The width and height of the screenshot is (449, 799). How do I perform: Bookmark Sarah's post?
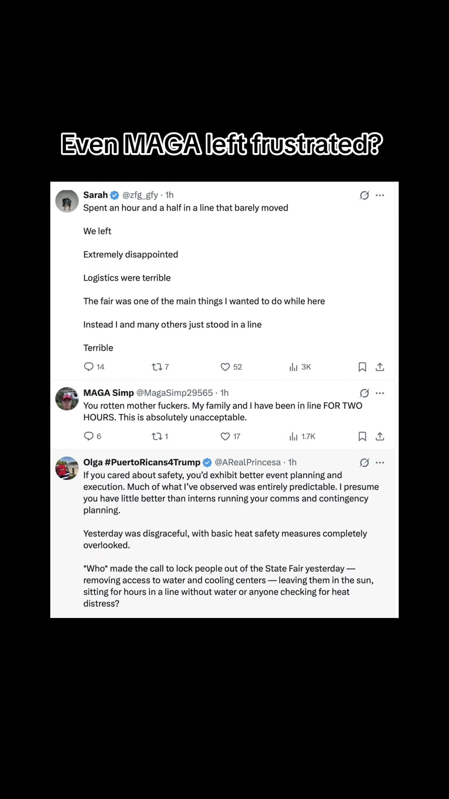(x=362, y=367)
